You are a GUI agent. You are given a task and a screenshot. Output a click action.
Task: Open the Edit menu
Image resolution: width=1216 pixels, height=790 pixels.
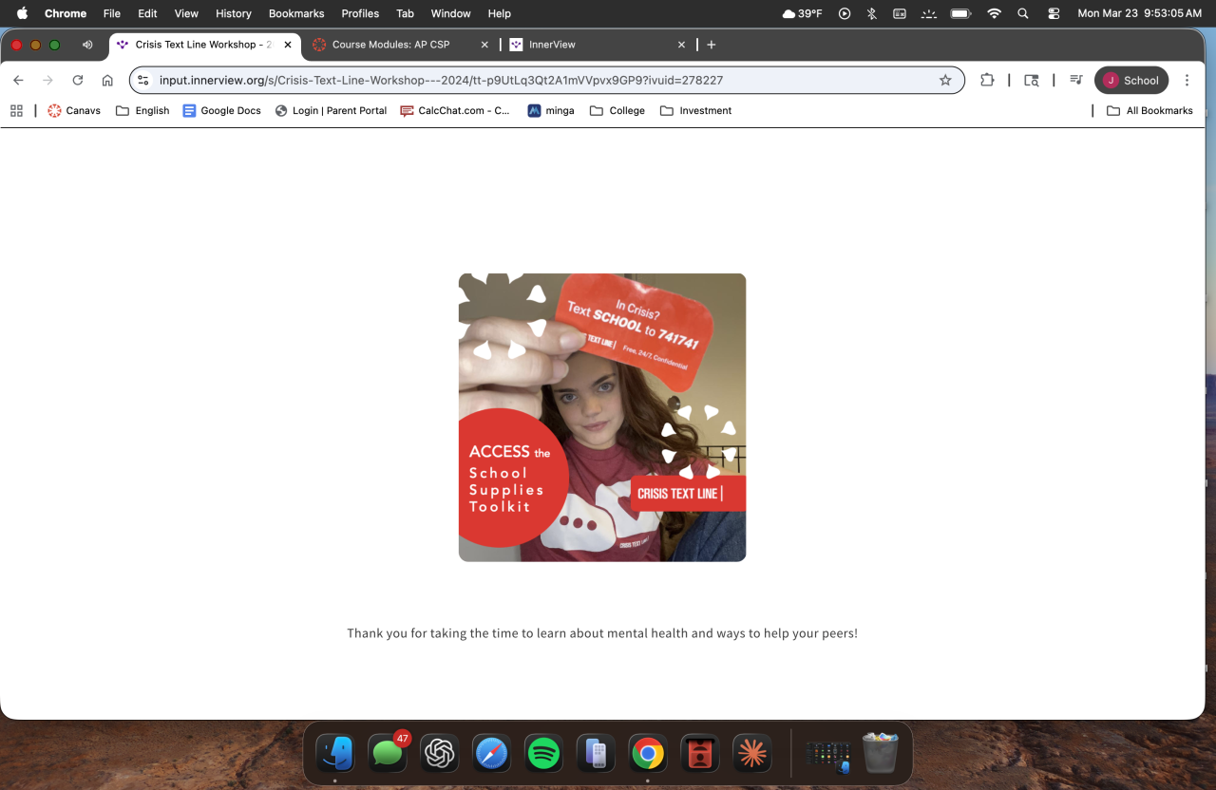tap(147, 13)
